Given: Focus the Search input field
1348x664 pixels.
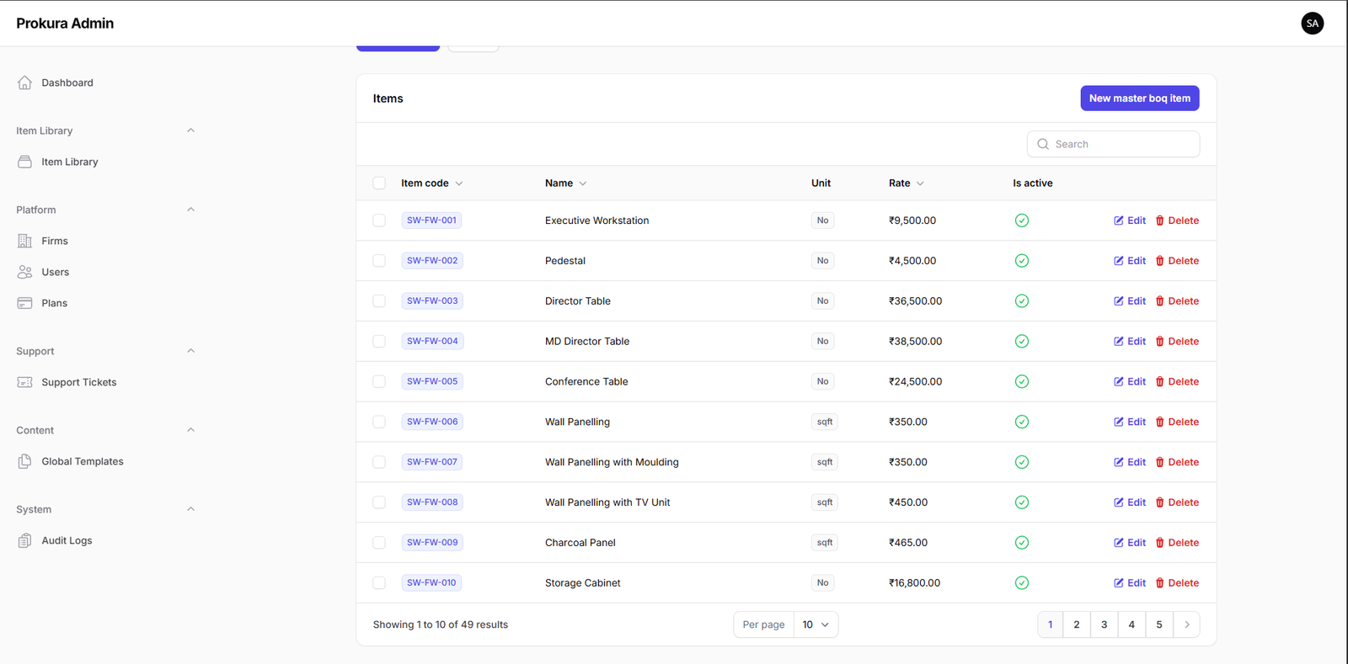Looking at the screenshot, I should [1113, 144].
